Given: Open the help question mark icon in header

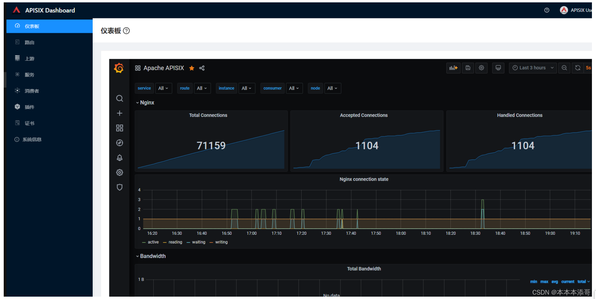Looking at the screenshot, I should (x=547, y=10).
